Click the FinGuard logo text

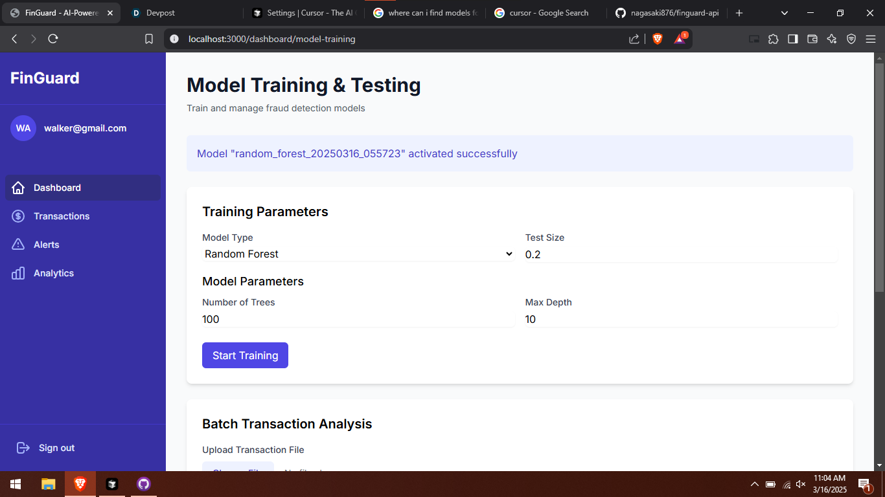[x=45, y=78]
